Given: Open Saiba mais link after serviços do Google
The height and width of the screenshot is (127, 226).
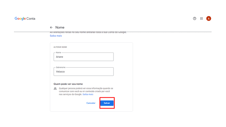Looking at the screenshot, I should click(88, 94).
